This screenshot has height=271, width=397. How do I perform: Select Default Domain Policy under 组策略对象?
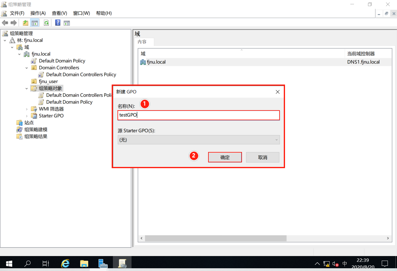point(69,102)
